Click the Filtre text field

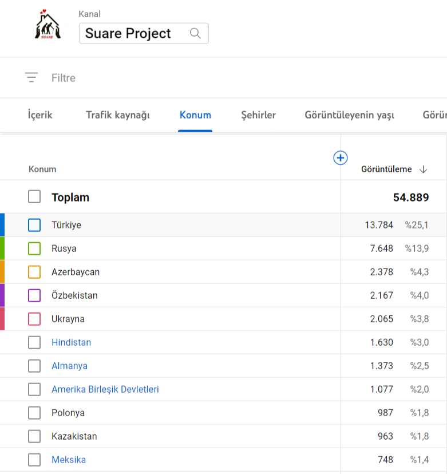coord(64,78)
